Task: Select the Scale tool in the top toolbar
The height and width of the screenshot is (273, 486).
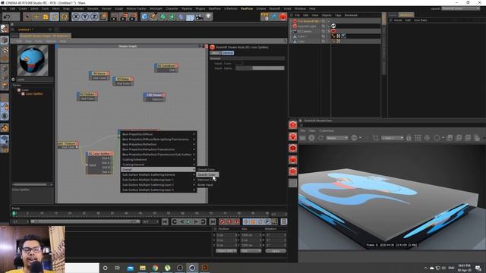Action: 46,17
